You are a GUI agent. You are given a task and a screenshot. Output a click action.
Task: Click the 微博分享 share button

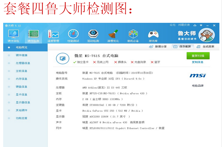coord(158,46)
